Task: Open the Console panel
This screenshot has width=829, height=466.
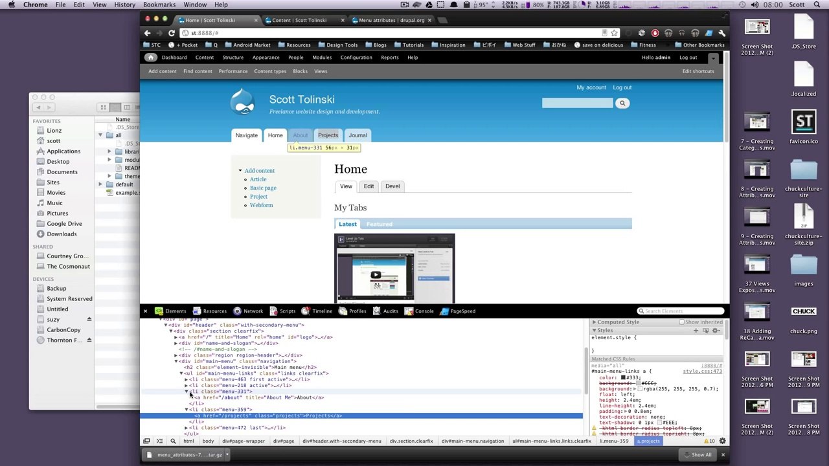Action: point(418,311)
